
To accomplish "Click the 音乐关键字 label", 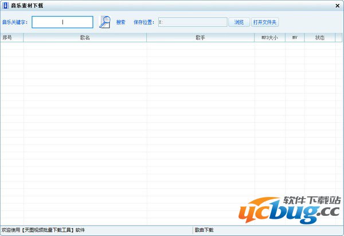I will point(15,22).
